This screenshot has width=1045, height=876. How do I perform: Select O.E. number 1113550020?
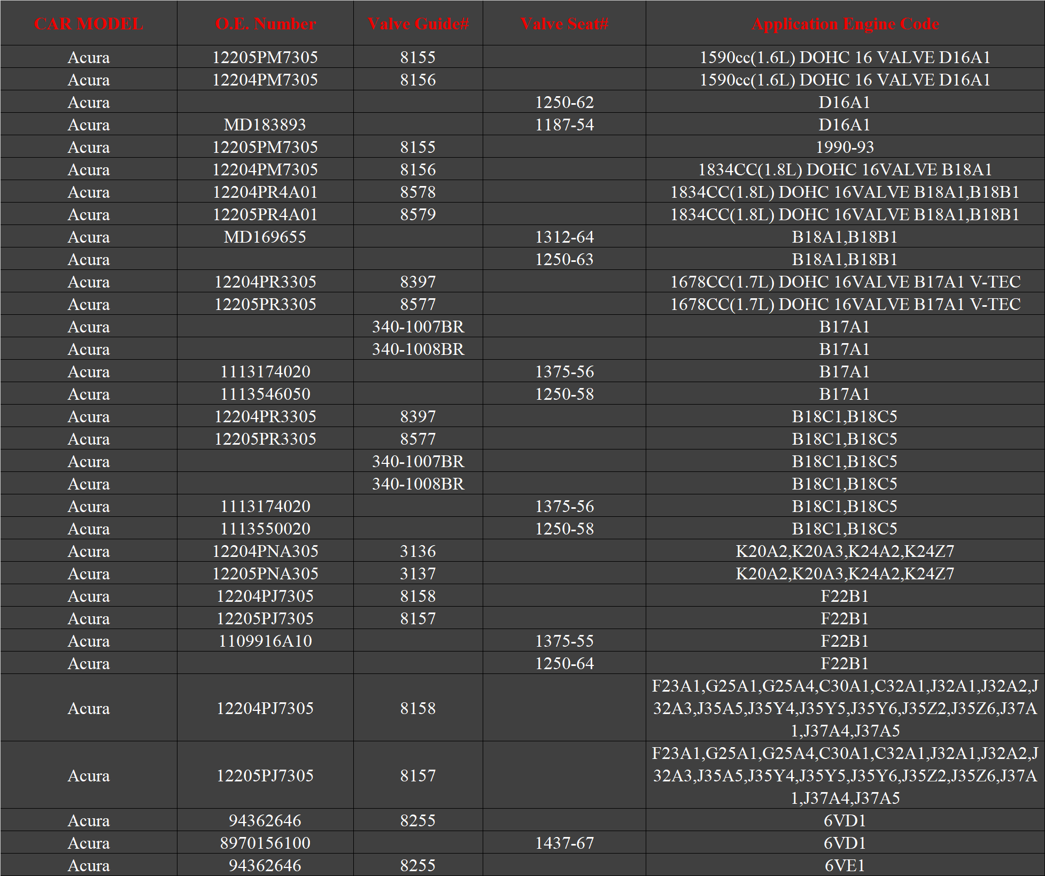(x=265, y=529)
